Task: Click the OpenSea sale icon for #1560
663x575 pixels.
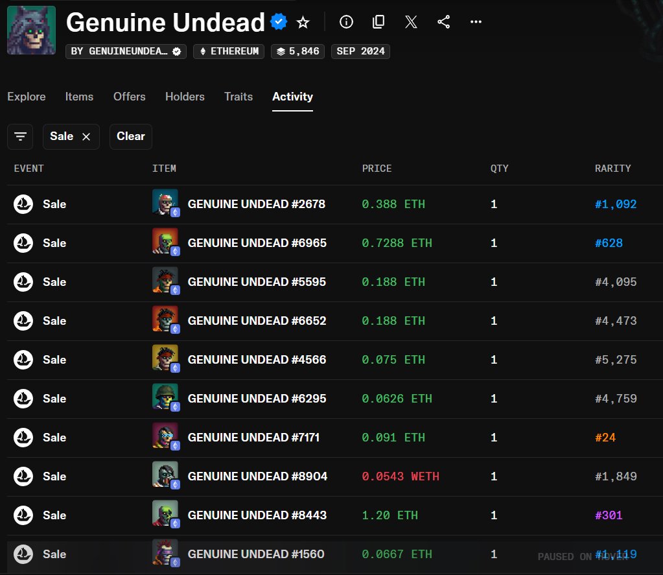Action: 23,554
